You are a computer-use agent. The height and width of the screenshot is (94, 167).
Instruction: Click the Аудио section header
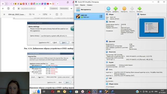[111, 62]
